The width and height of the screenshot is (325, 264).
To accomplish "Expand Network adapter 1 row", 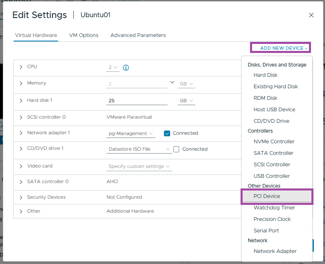I will (21, 133).
